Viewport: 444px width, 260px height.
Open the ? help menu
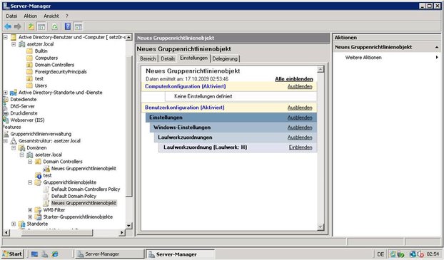pos(67,16)
